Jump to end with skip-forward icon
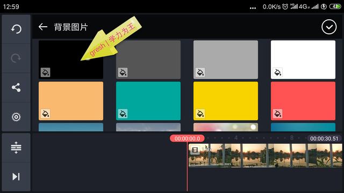 (x=16, y=176)
